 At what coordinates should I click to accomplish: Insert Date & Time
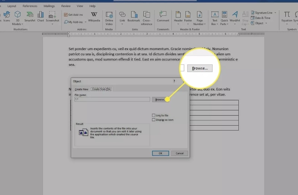260,18
